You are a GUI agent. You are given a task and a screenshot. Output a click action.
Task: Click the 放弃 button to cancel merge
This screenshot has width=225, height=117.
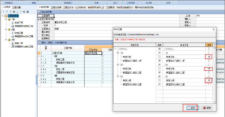pyautogui.click(x=207, y=108)
